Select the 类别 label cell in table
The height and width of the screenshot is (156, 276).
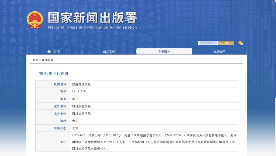coord(52,99)
